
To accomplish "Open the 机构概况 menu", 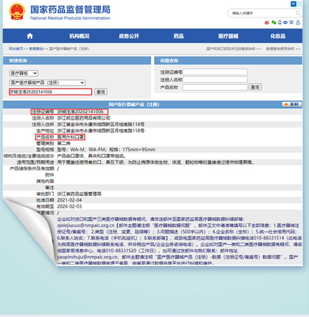I will point(79,36).
